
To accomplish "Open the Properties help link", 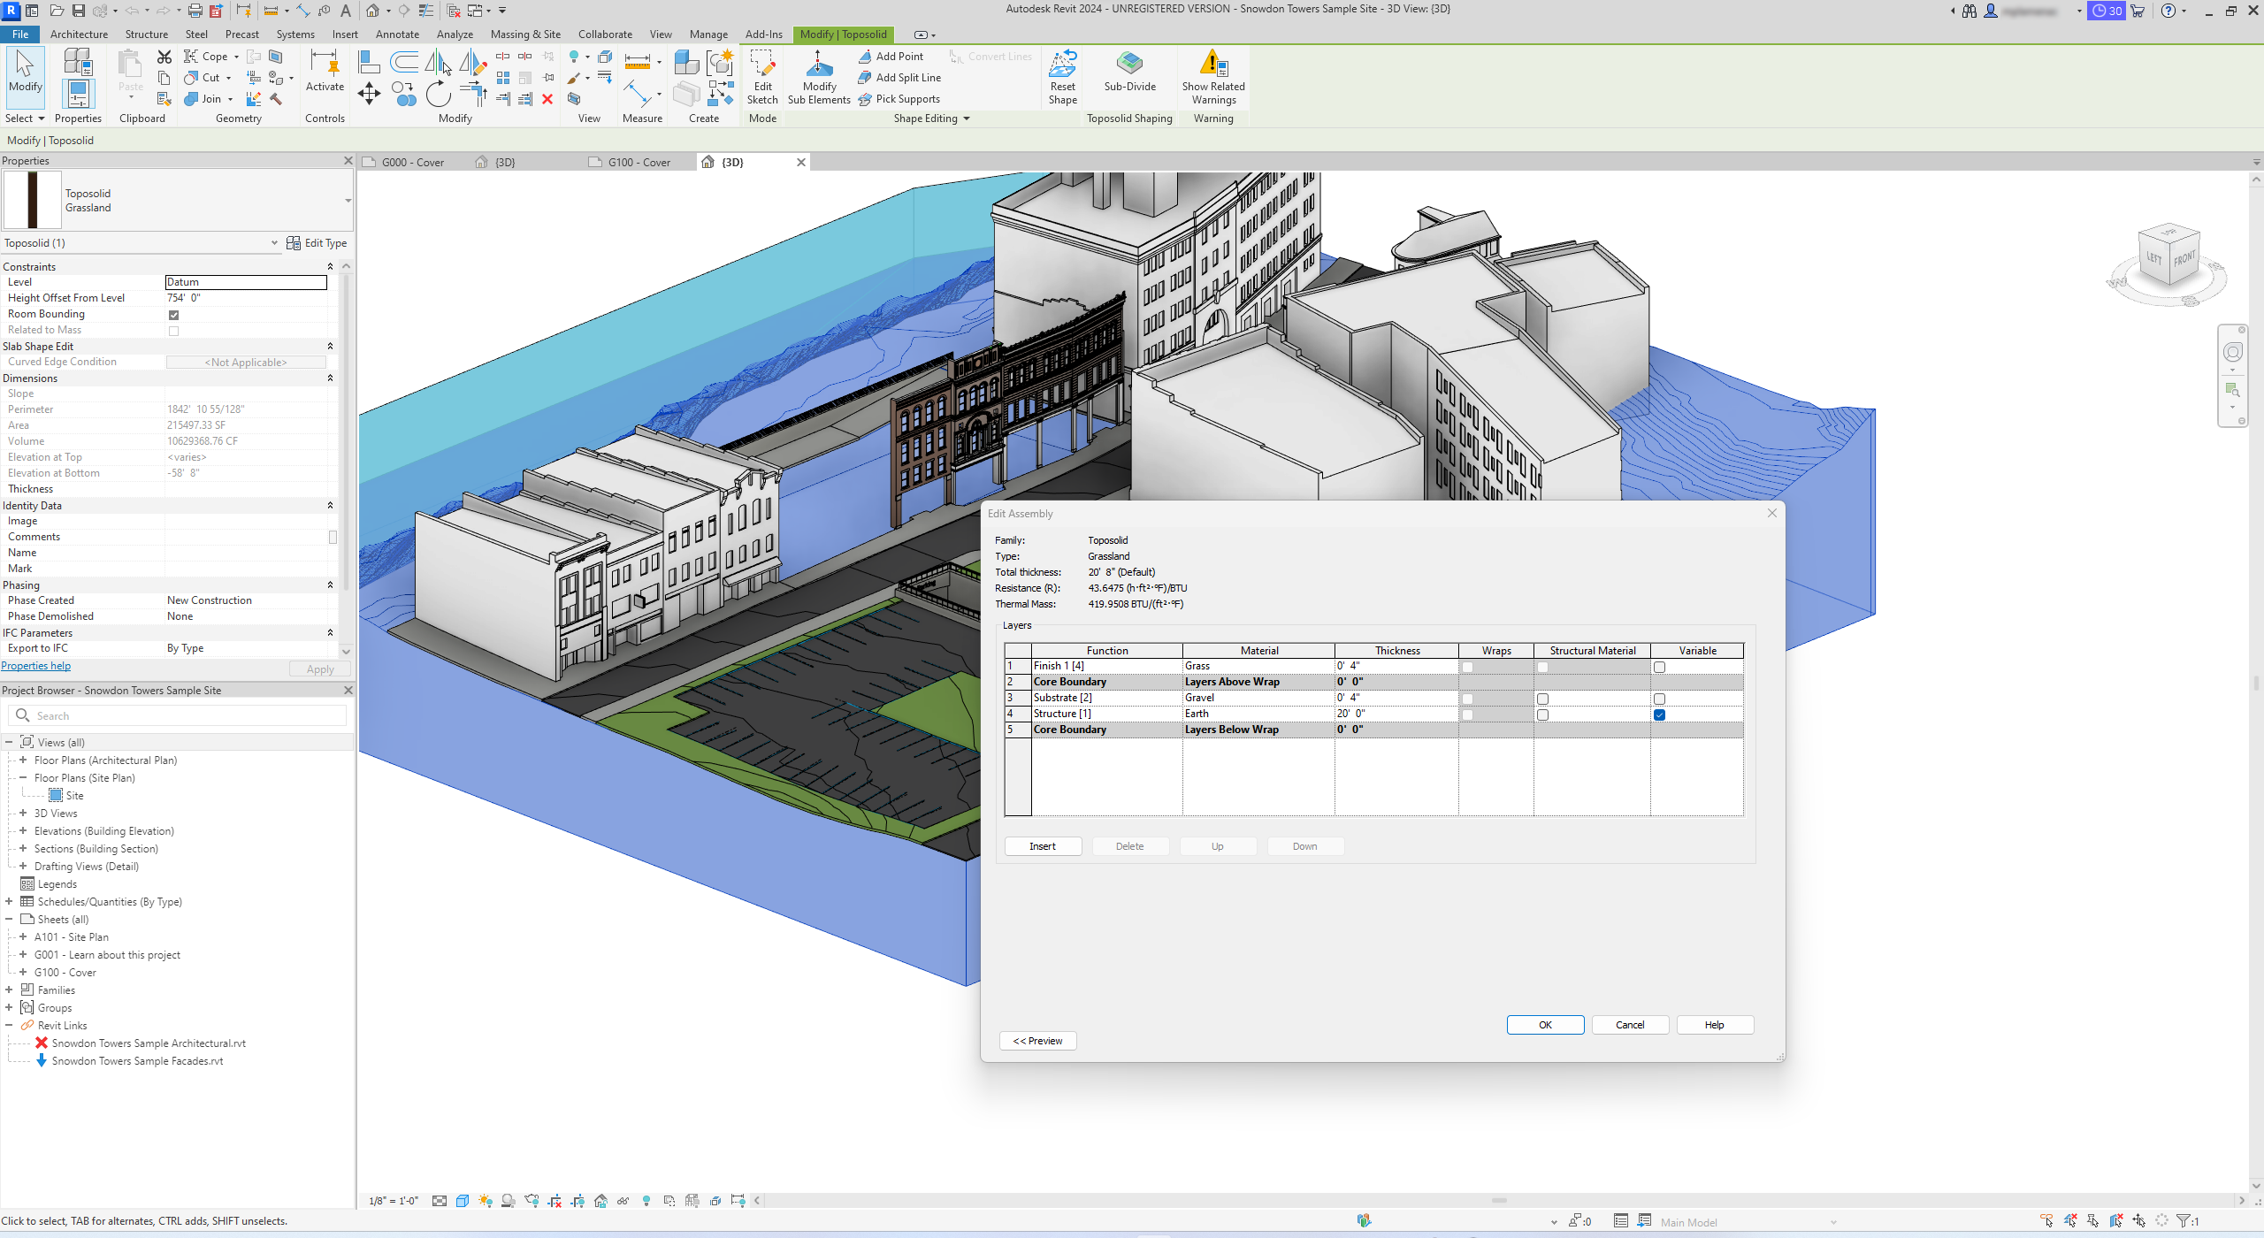I will point(36,666).
